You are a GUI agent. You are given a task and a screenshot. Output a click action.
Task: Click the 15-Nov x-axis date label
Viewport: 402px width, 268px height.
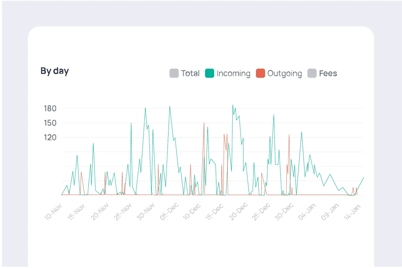76,211
